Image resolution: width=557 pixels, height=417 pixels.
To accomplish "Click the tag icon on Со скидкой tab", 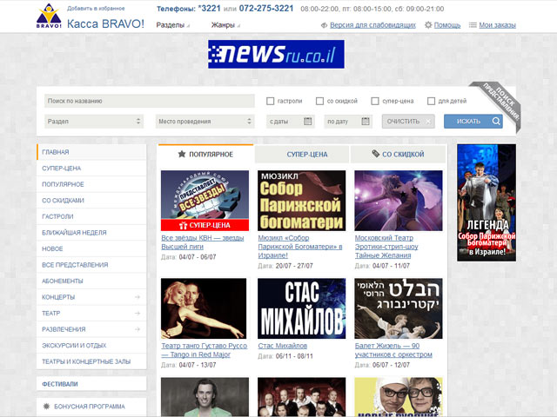I will [x=375, y=154].
